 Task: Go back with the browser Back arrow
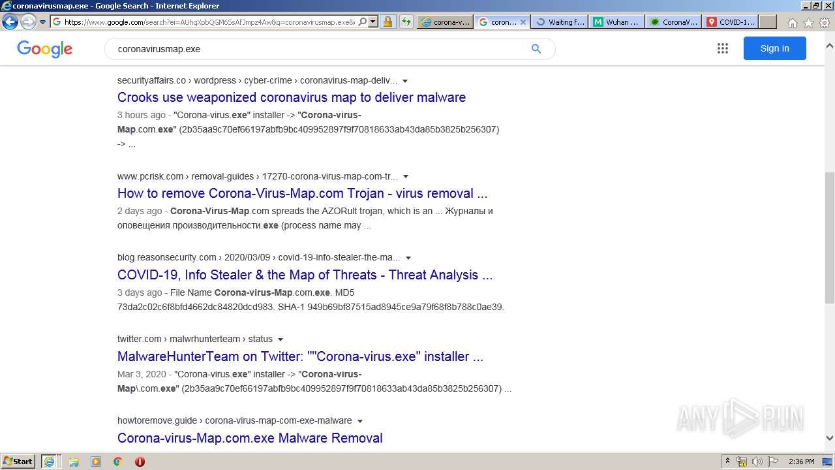coord(10,22)
